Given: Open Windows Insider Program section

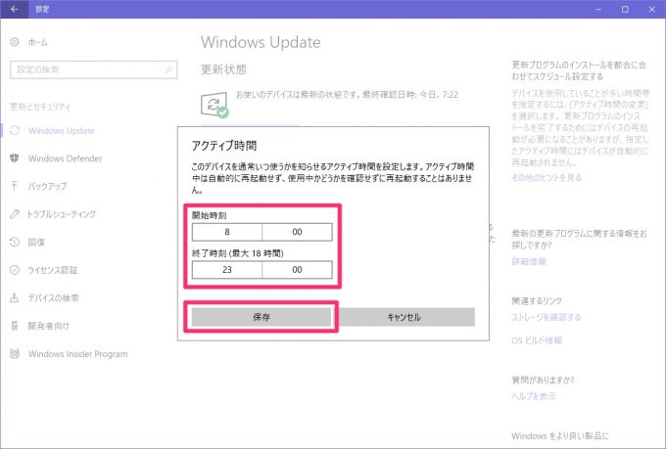Looking at the screenshot, I should coord(77,353).
